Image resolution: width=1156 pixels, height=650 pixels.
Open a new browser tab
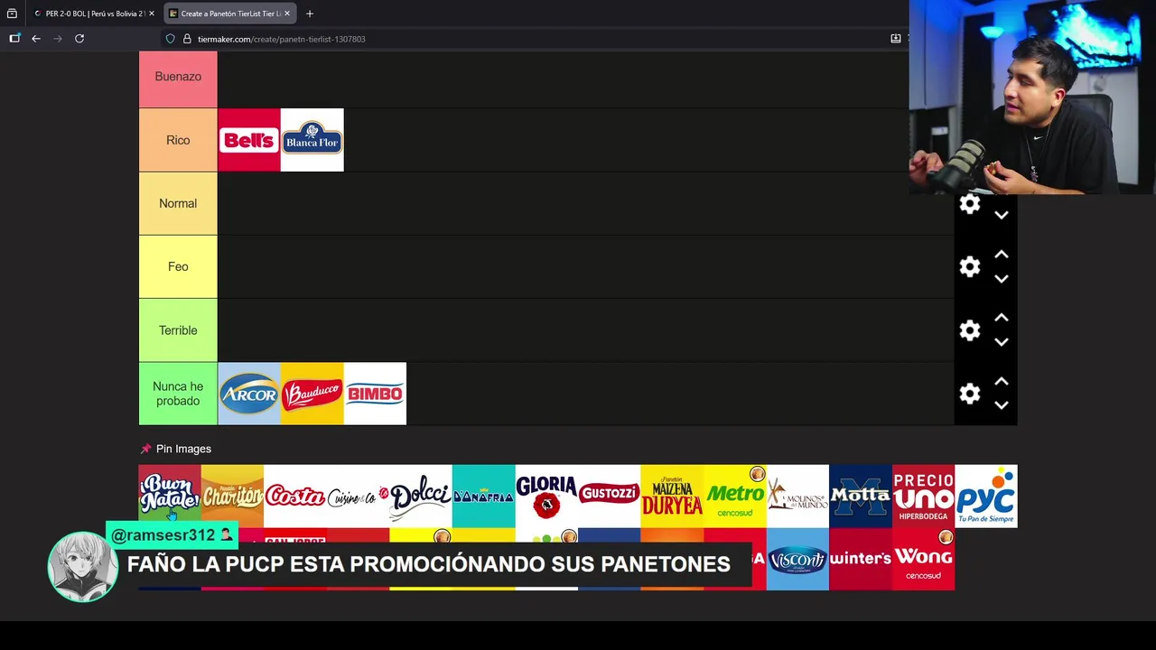click(x=310, y=14)
